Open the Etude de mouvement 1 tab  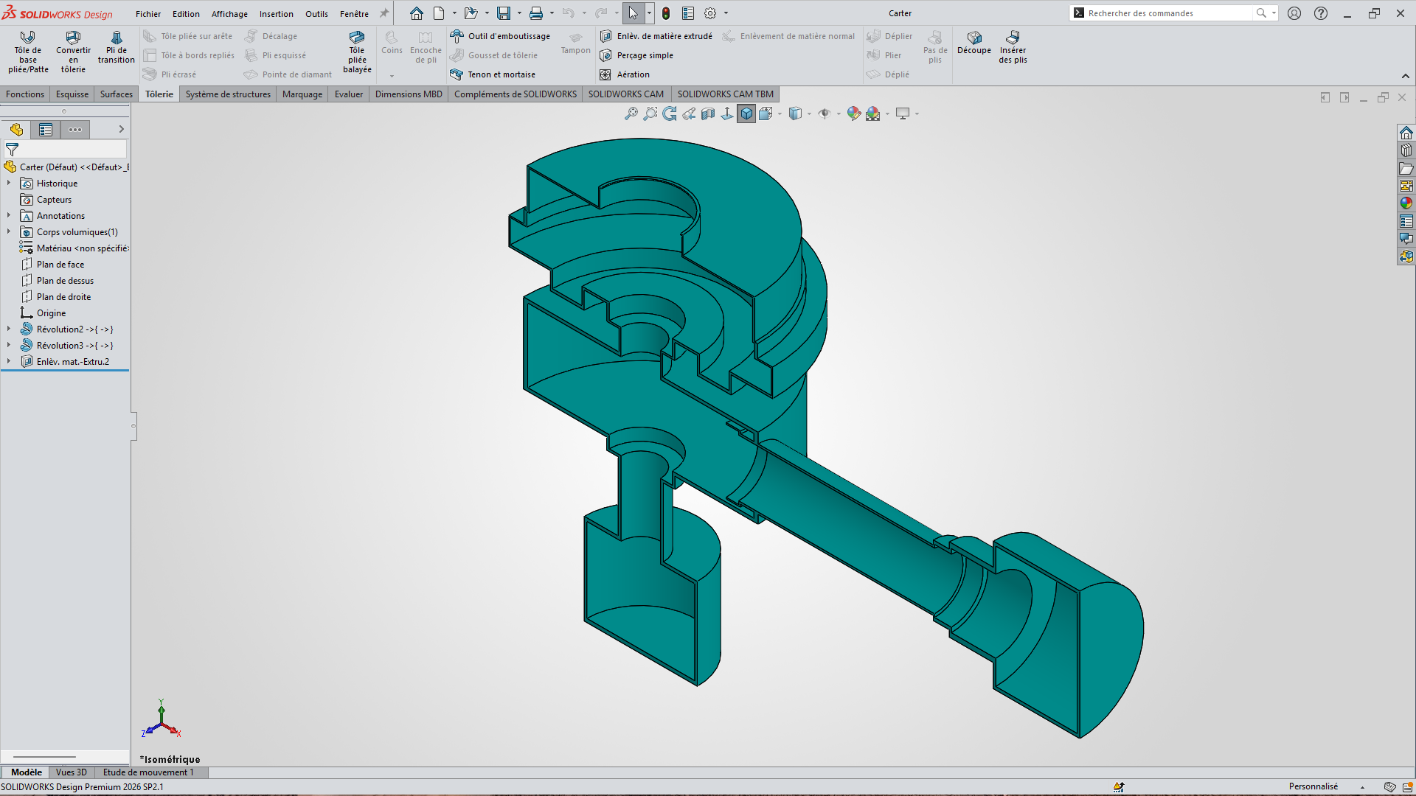point(148,772)
